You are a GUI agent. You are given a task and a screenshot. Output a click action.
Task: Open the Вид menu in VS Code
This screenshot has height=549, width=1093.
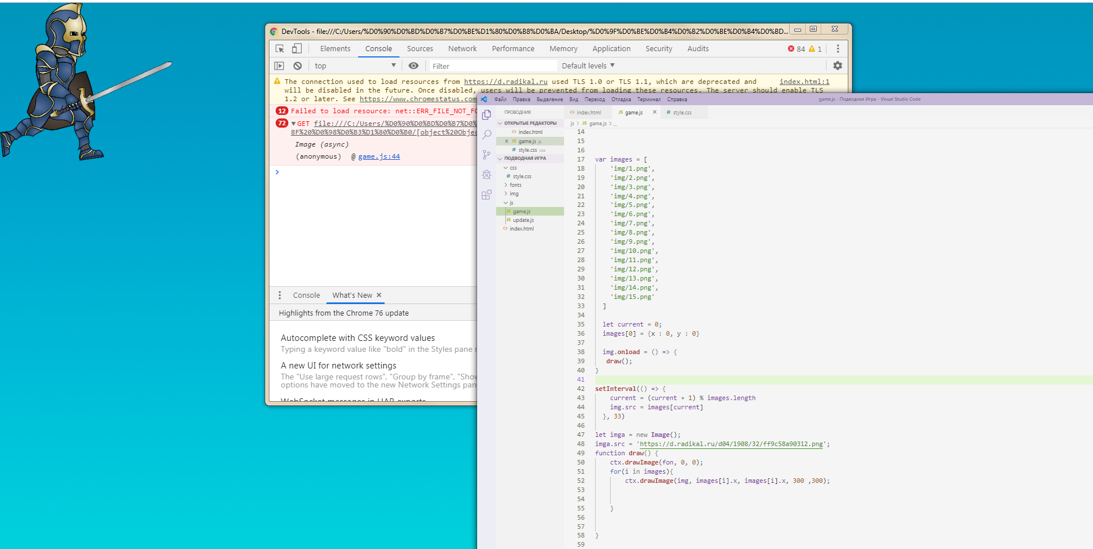pyautogui.click(x=574, y=99)
